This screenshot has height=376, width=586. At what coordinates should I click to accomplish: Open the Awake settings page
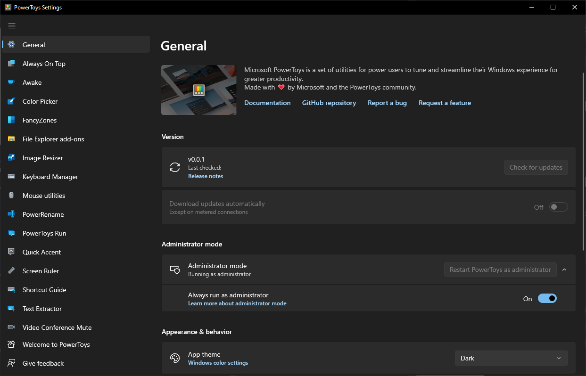coord(76,82)
